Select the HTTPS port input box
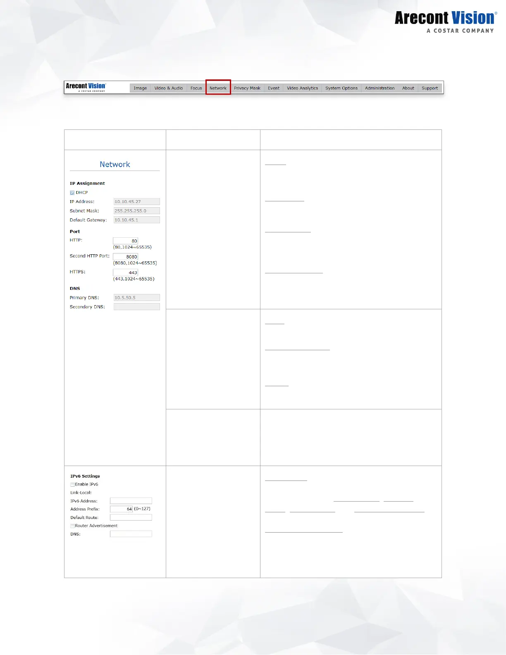Screen dimensions: 506x655 125,273
